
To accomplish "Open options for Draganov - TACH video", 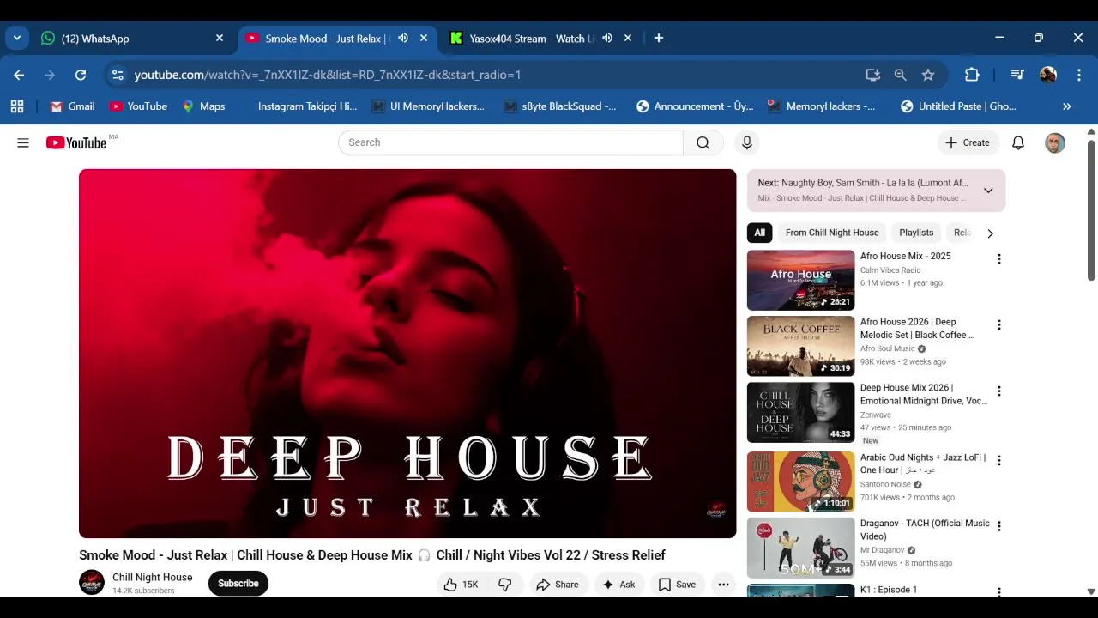I will point(998,526).
